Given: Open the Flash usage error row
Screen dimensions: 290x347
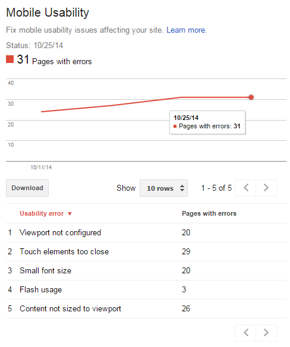Looking at the screenshot, I should (146, 290).
